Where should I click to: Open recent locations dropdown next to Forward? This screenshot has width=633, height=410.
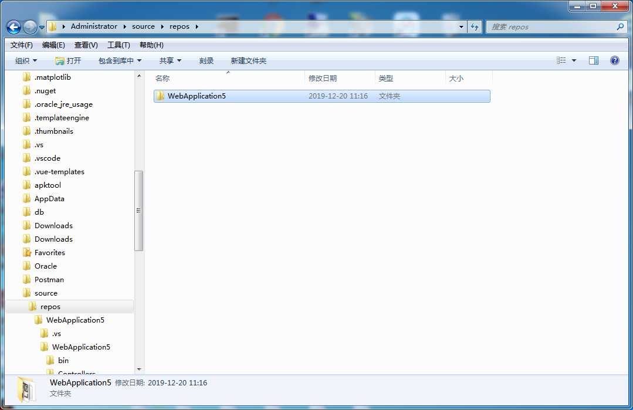42,28
